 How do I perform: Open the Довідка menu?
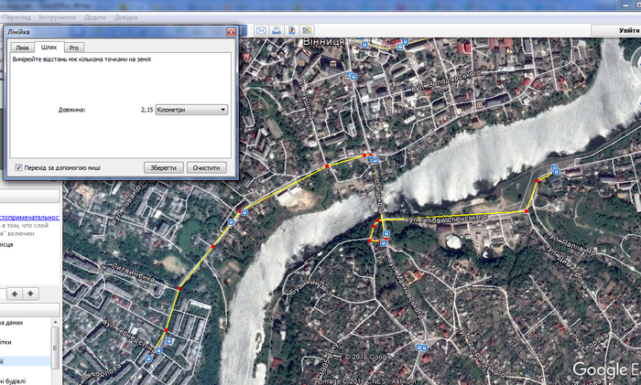tap(126, 17)
